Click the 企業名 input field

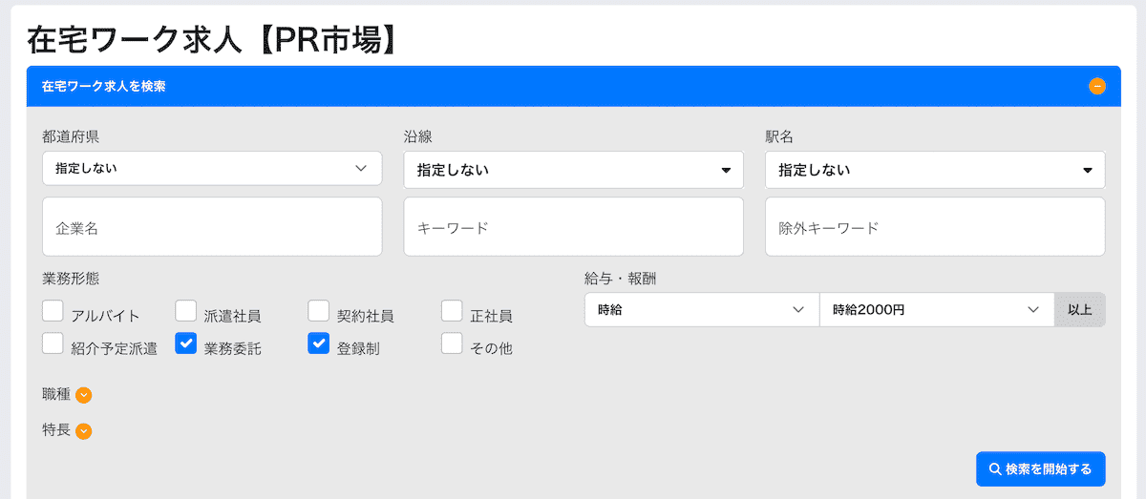click(x=212, y=227)
